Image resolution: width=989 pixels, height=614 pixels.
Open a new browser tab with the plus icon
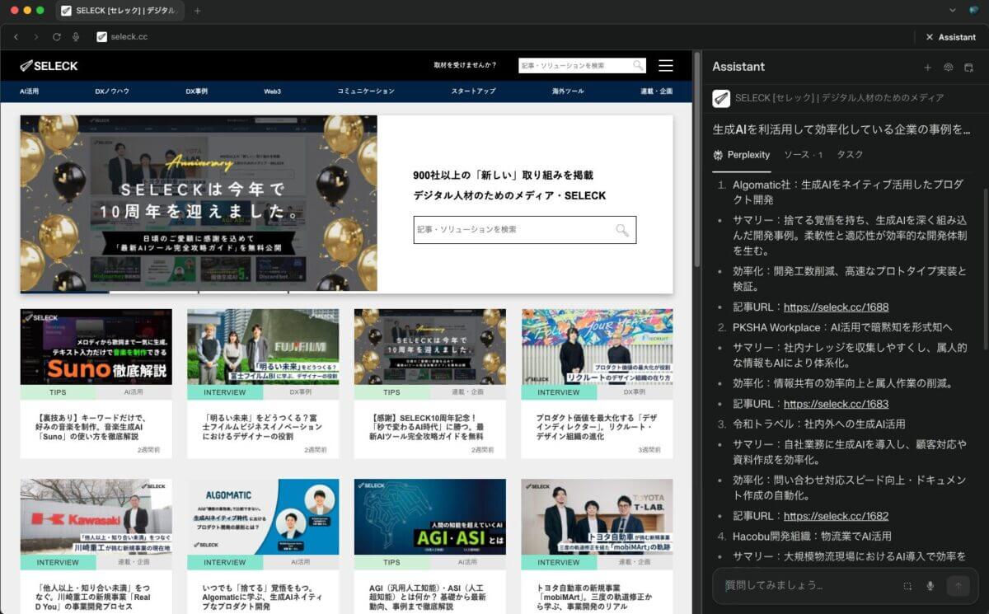pyautogui.click(x=197, y=11)
